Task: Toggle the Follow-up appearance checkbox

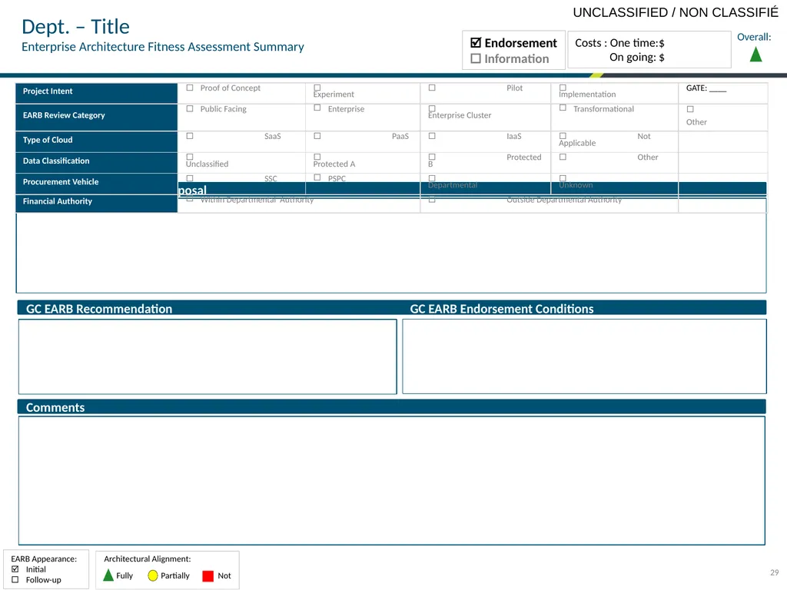Action: click(15, 579)
